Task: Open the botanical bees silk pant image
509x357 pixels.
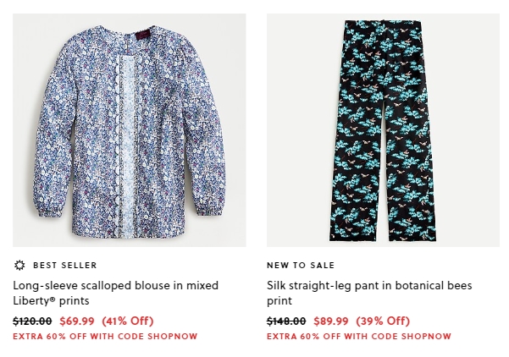Action: 383,130
